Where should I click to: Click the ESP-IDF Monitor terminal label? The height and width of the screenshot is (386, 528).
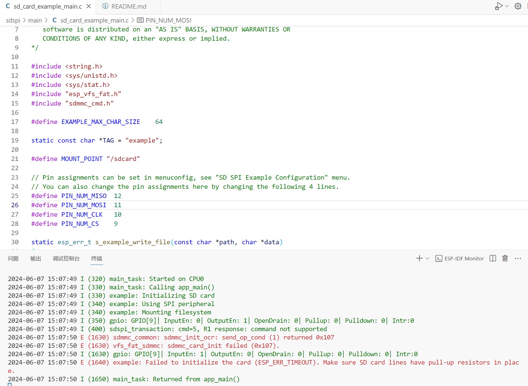pos(464,258)
